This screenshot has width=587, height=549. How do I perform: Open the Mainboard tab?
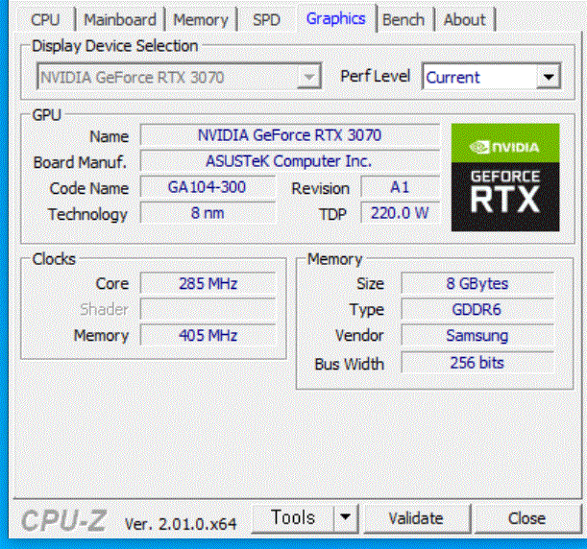click(x=120, y=20)
